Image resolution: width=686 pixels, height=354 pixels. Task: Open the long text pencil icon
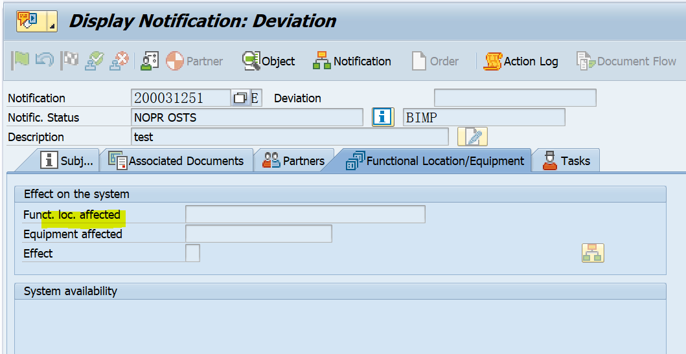[472, 137]
